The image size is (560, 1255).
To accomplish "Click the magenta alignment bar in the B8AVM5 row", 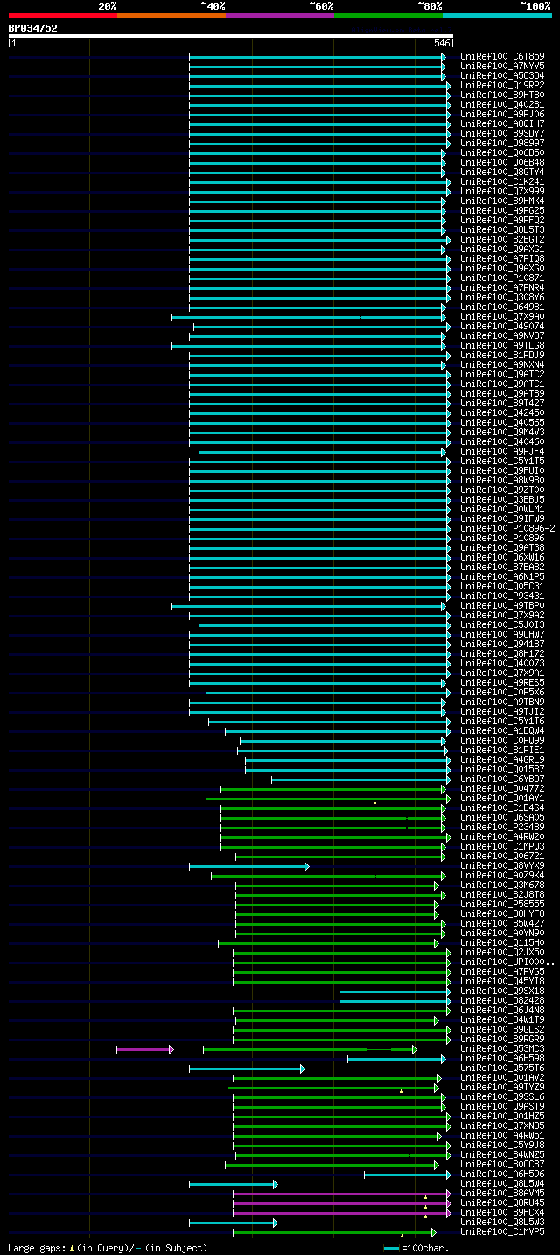I will coord(342,1194).
